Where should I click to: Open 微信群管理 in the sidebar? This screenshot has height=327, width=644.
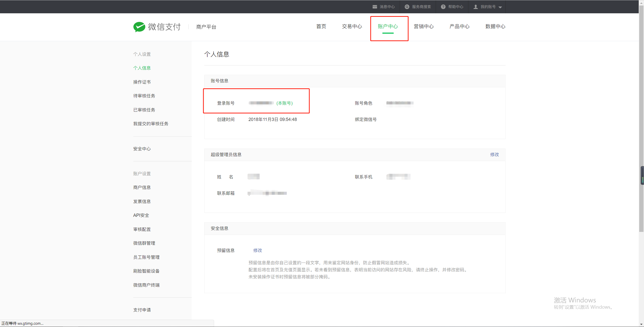click(144, 243)
